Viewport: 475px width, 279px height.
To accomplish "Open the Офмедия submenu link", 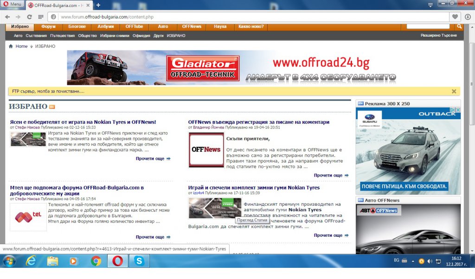I will click(141, 36).
